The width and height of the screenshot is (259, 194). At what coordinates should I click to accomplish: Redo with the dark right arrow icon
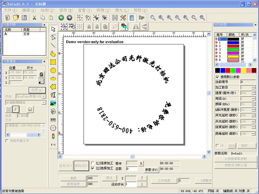(x=70, y=18)
